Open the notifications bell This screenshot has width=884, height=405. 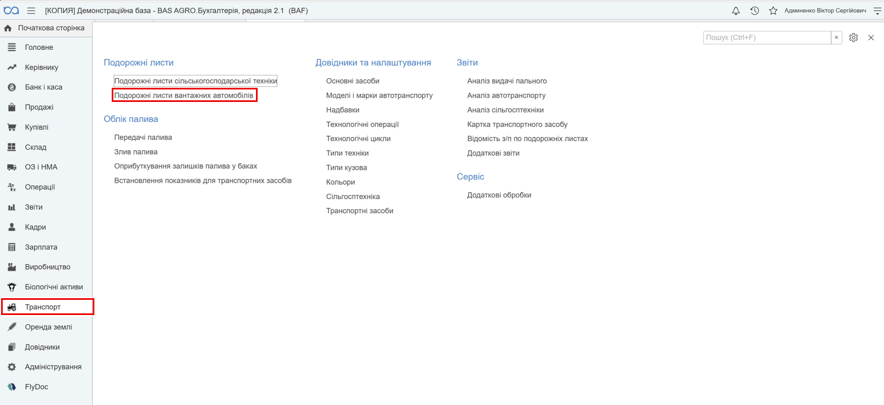coord(736,10)
